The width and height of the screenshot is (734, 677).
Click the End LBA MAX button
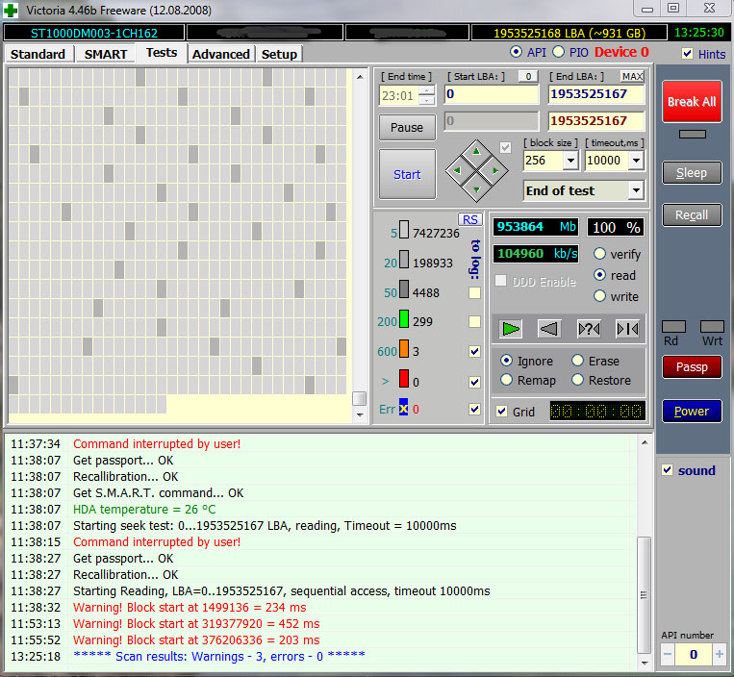(x=632, y=76)
